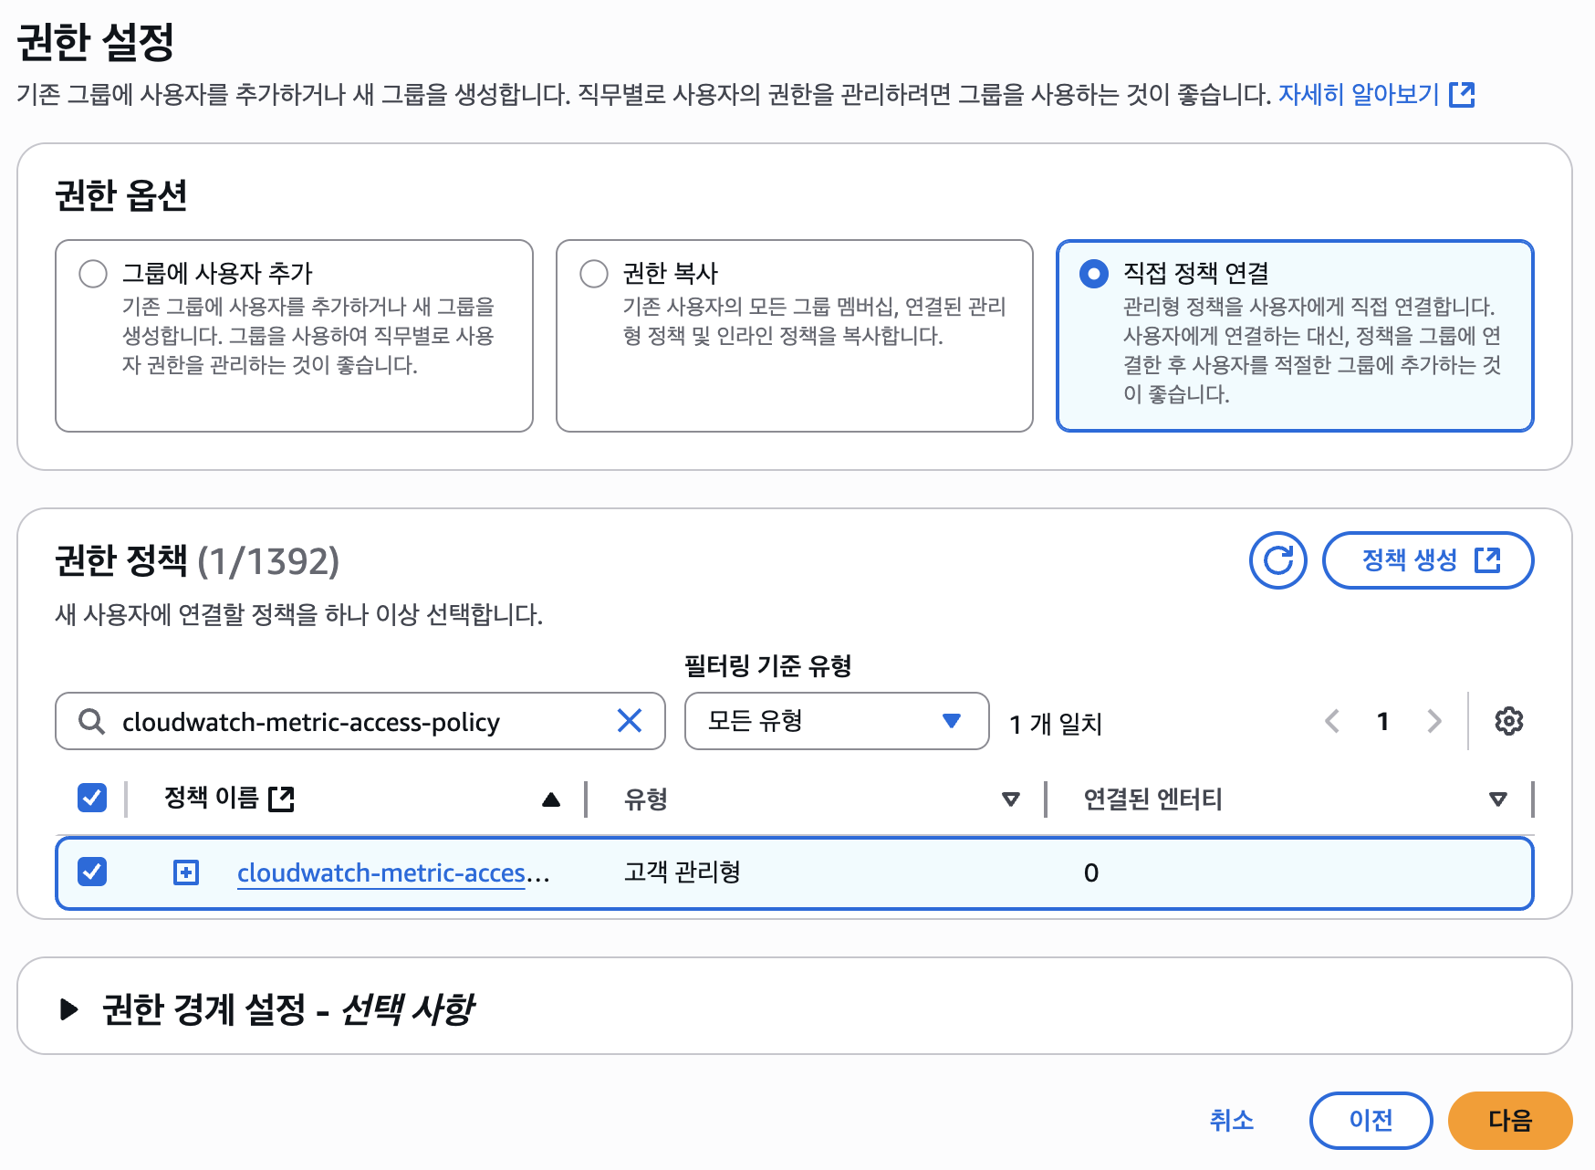This screenshot has width=1595, height=1170.
Task: Click the refresh policies icon button
Action: pyautogui.click(x=1277, y=560)
